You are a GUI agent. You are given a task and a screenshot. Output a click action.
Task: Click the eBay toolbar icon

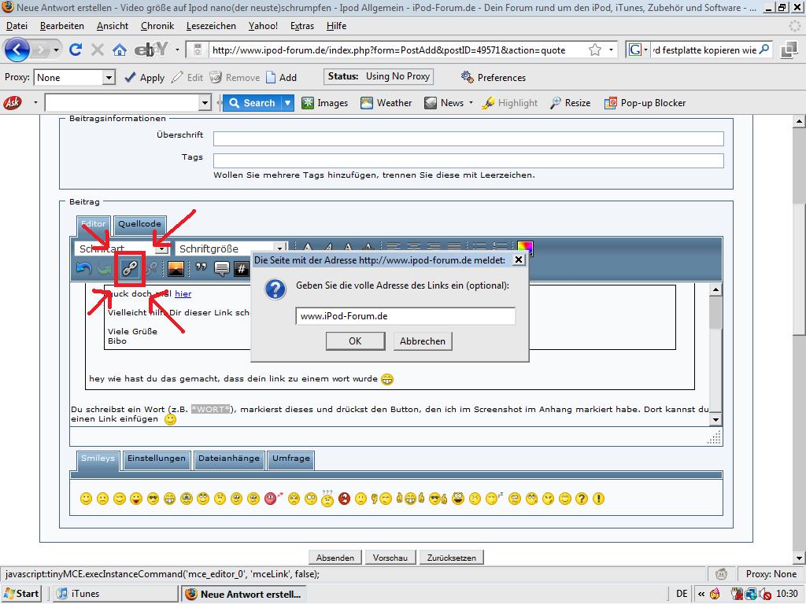coord(150,50)
